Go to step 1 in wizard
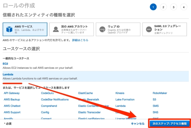Viewport: 191px width, 128px height. [x=153, y=7]
